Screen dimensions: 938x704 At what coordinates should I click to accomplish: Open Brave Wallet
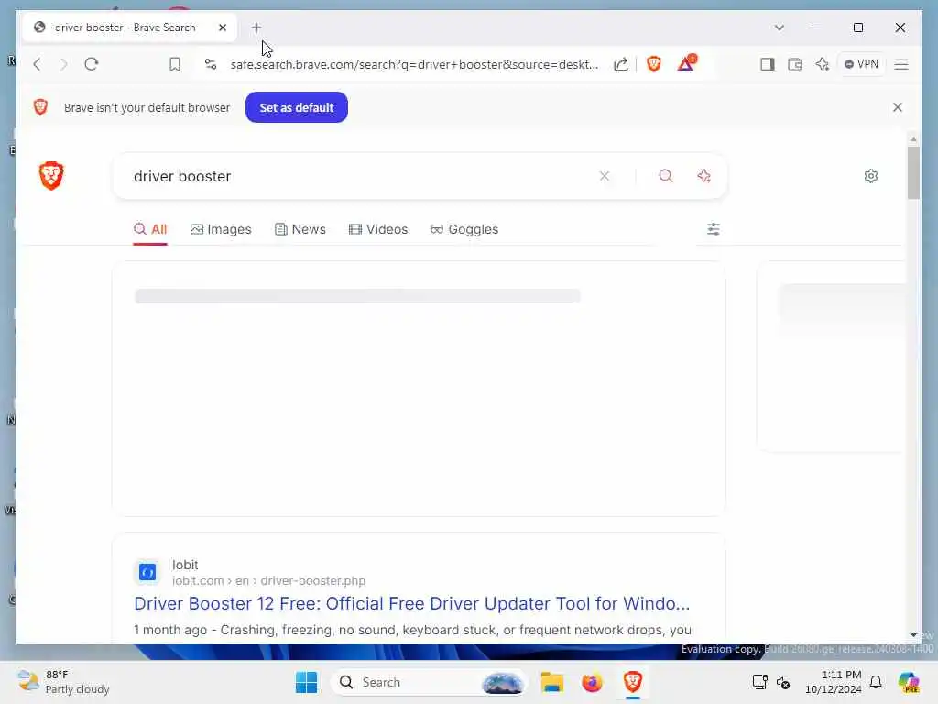795,64
